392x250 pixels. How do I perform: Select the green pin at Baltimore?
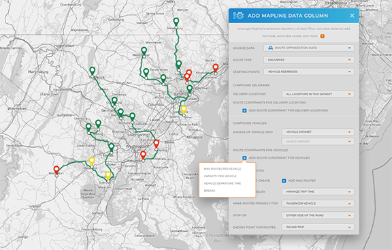coord(190,89)
